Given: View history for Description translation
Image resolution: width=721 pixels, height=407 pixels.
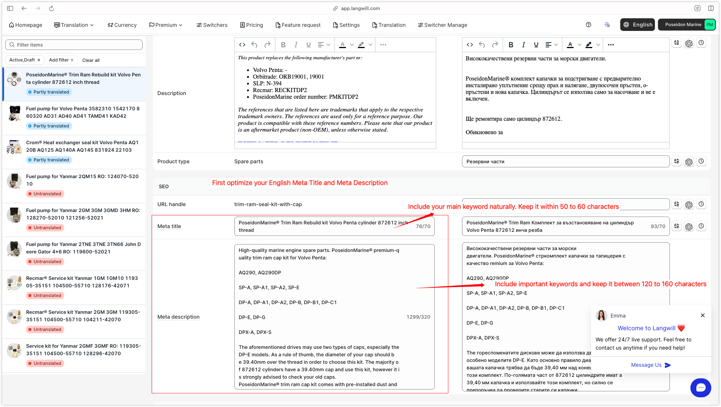Looking at the screenshot, I should [x=701, y=43].
